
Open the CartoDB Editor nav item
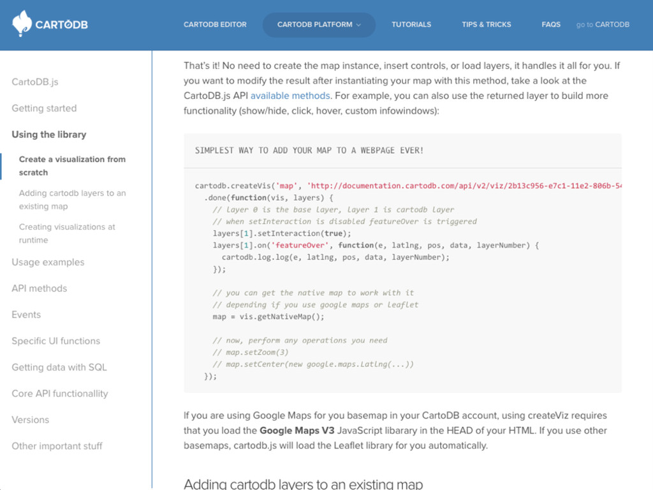coord(215,25)
